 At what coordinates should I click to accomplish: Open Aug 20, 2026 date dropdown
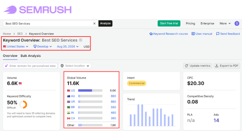[x=68, y=47]
